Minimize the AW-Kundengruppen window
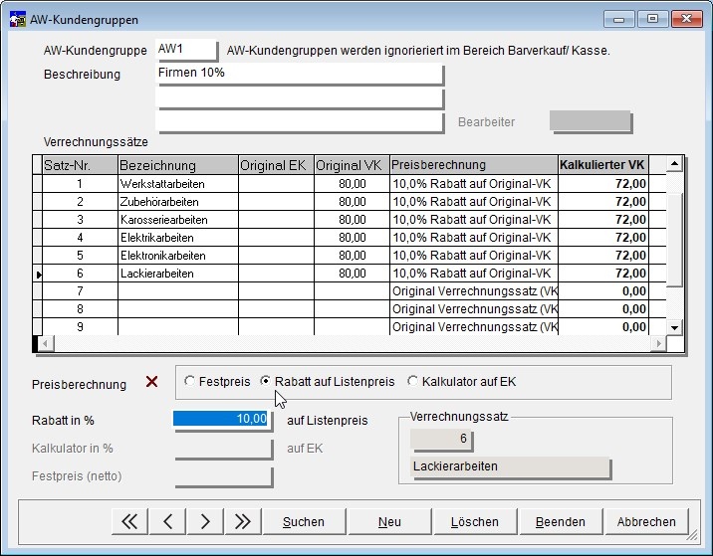The height and width of the screenshot is (556, 713). tap(618, 19)
